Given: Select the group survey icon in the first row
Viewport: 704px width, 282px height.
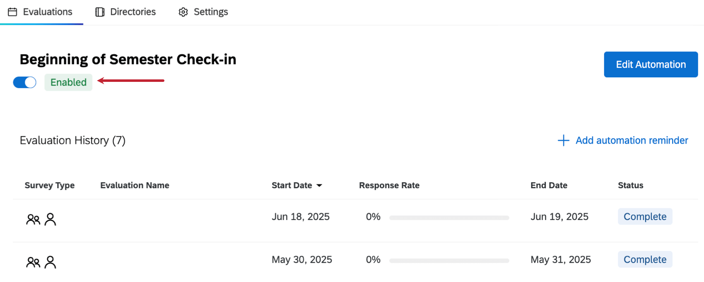Looking at the screenshot, I should pos(33,219).
